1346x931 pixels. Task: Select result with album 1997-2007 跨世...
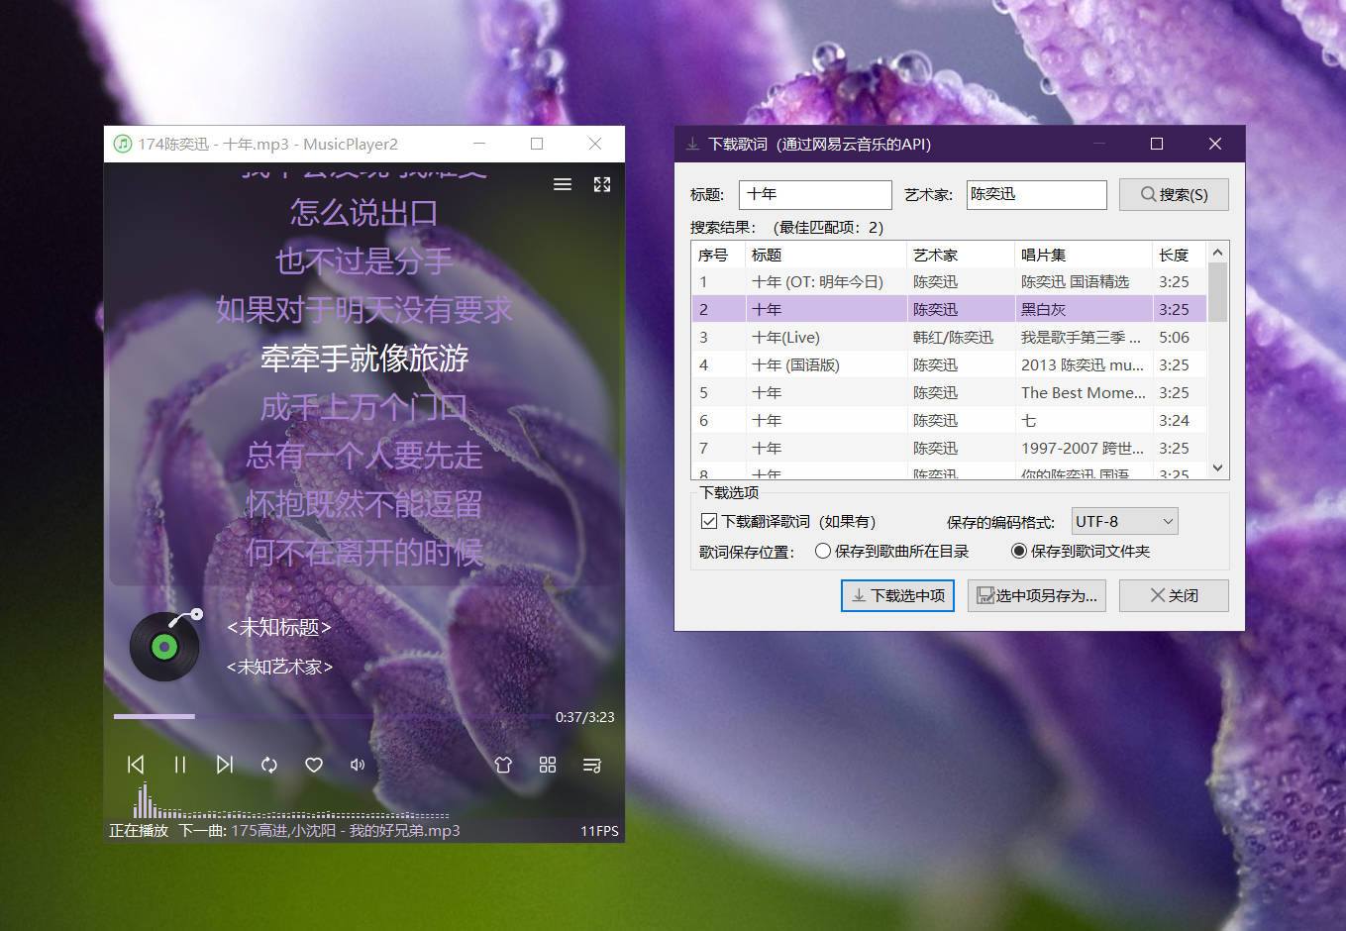[x=949, y=449]
